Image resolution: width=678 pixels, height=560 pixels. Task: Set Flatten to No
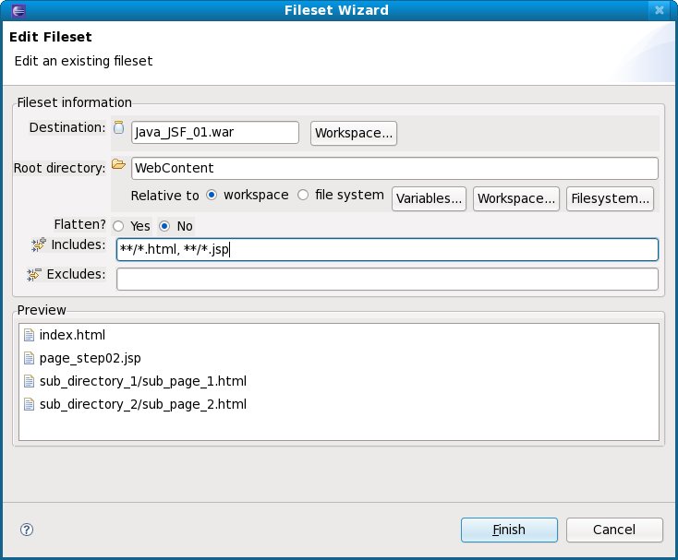coord(164,226)
